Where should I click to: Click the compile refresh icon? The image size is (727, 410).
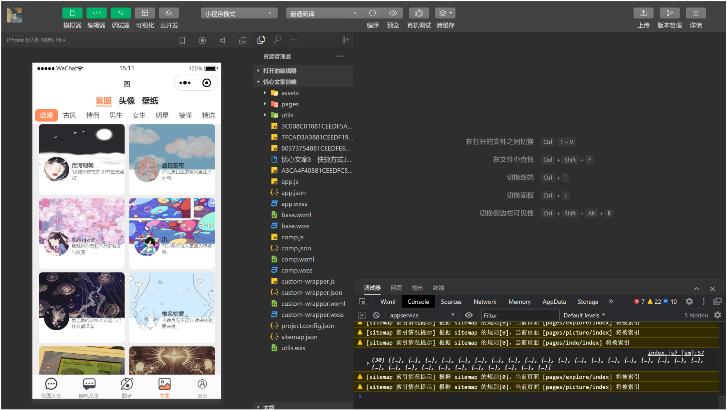tap(372, 13)
